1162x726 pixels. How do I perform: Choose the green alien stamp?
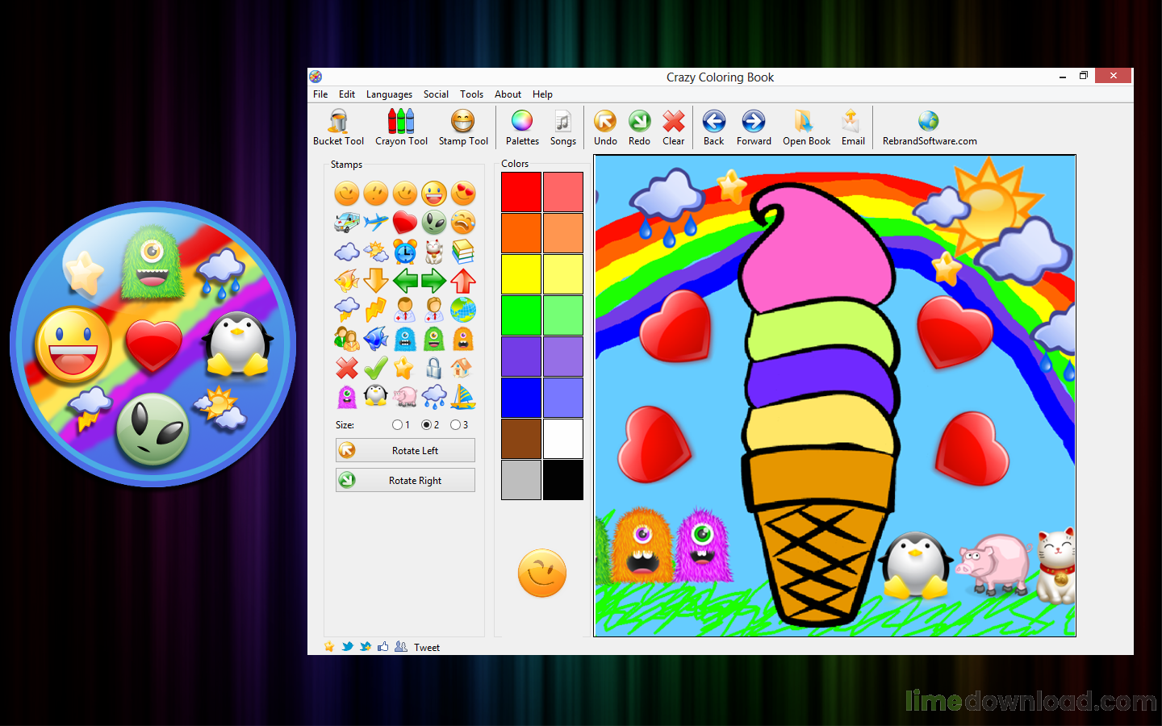(434, 222)
